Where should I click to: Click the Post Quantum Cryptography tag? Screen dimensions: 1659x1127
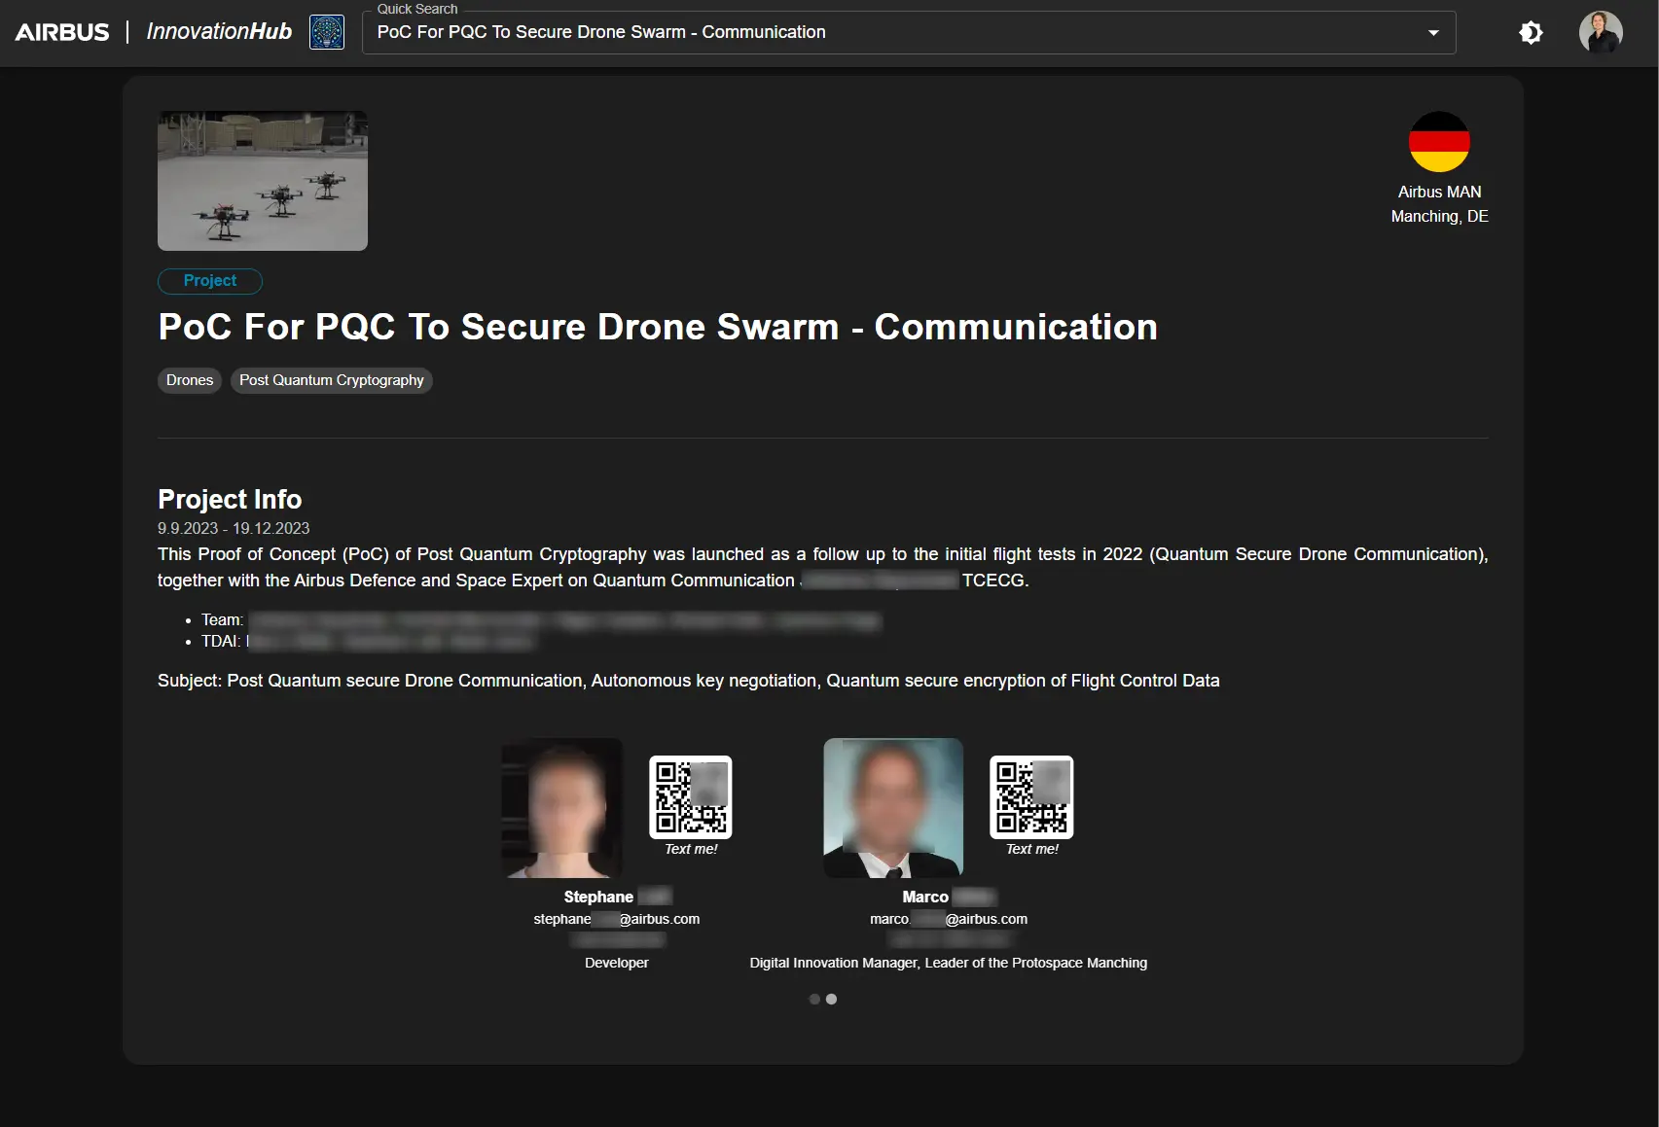(332, 380)
